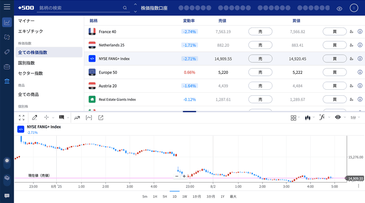Click the Netherlands 25 売 sell button

click(260, 45)
